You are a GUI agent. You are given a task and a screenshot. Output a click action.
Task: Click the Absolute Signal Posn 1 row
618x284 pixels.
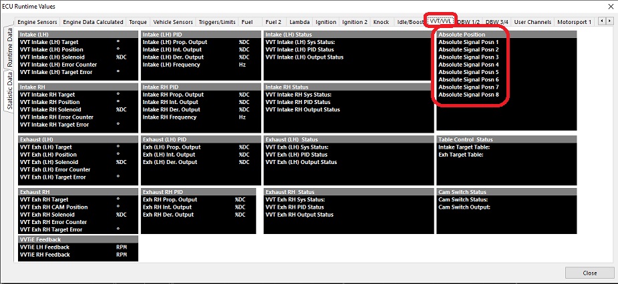[468, 42]
